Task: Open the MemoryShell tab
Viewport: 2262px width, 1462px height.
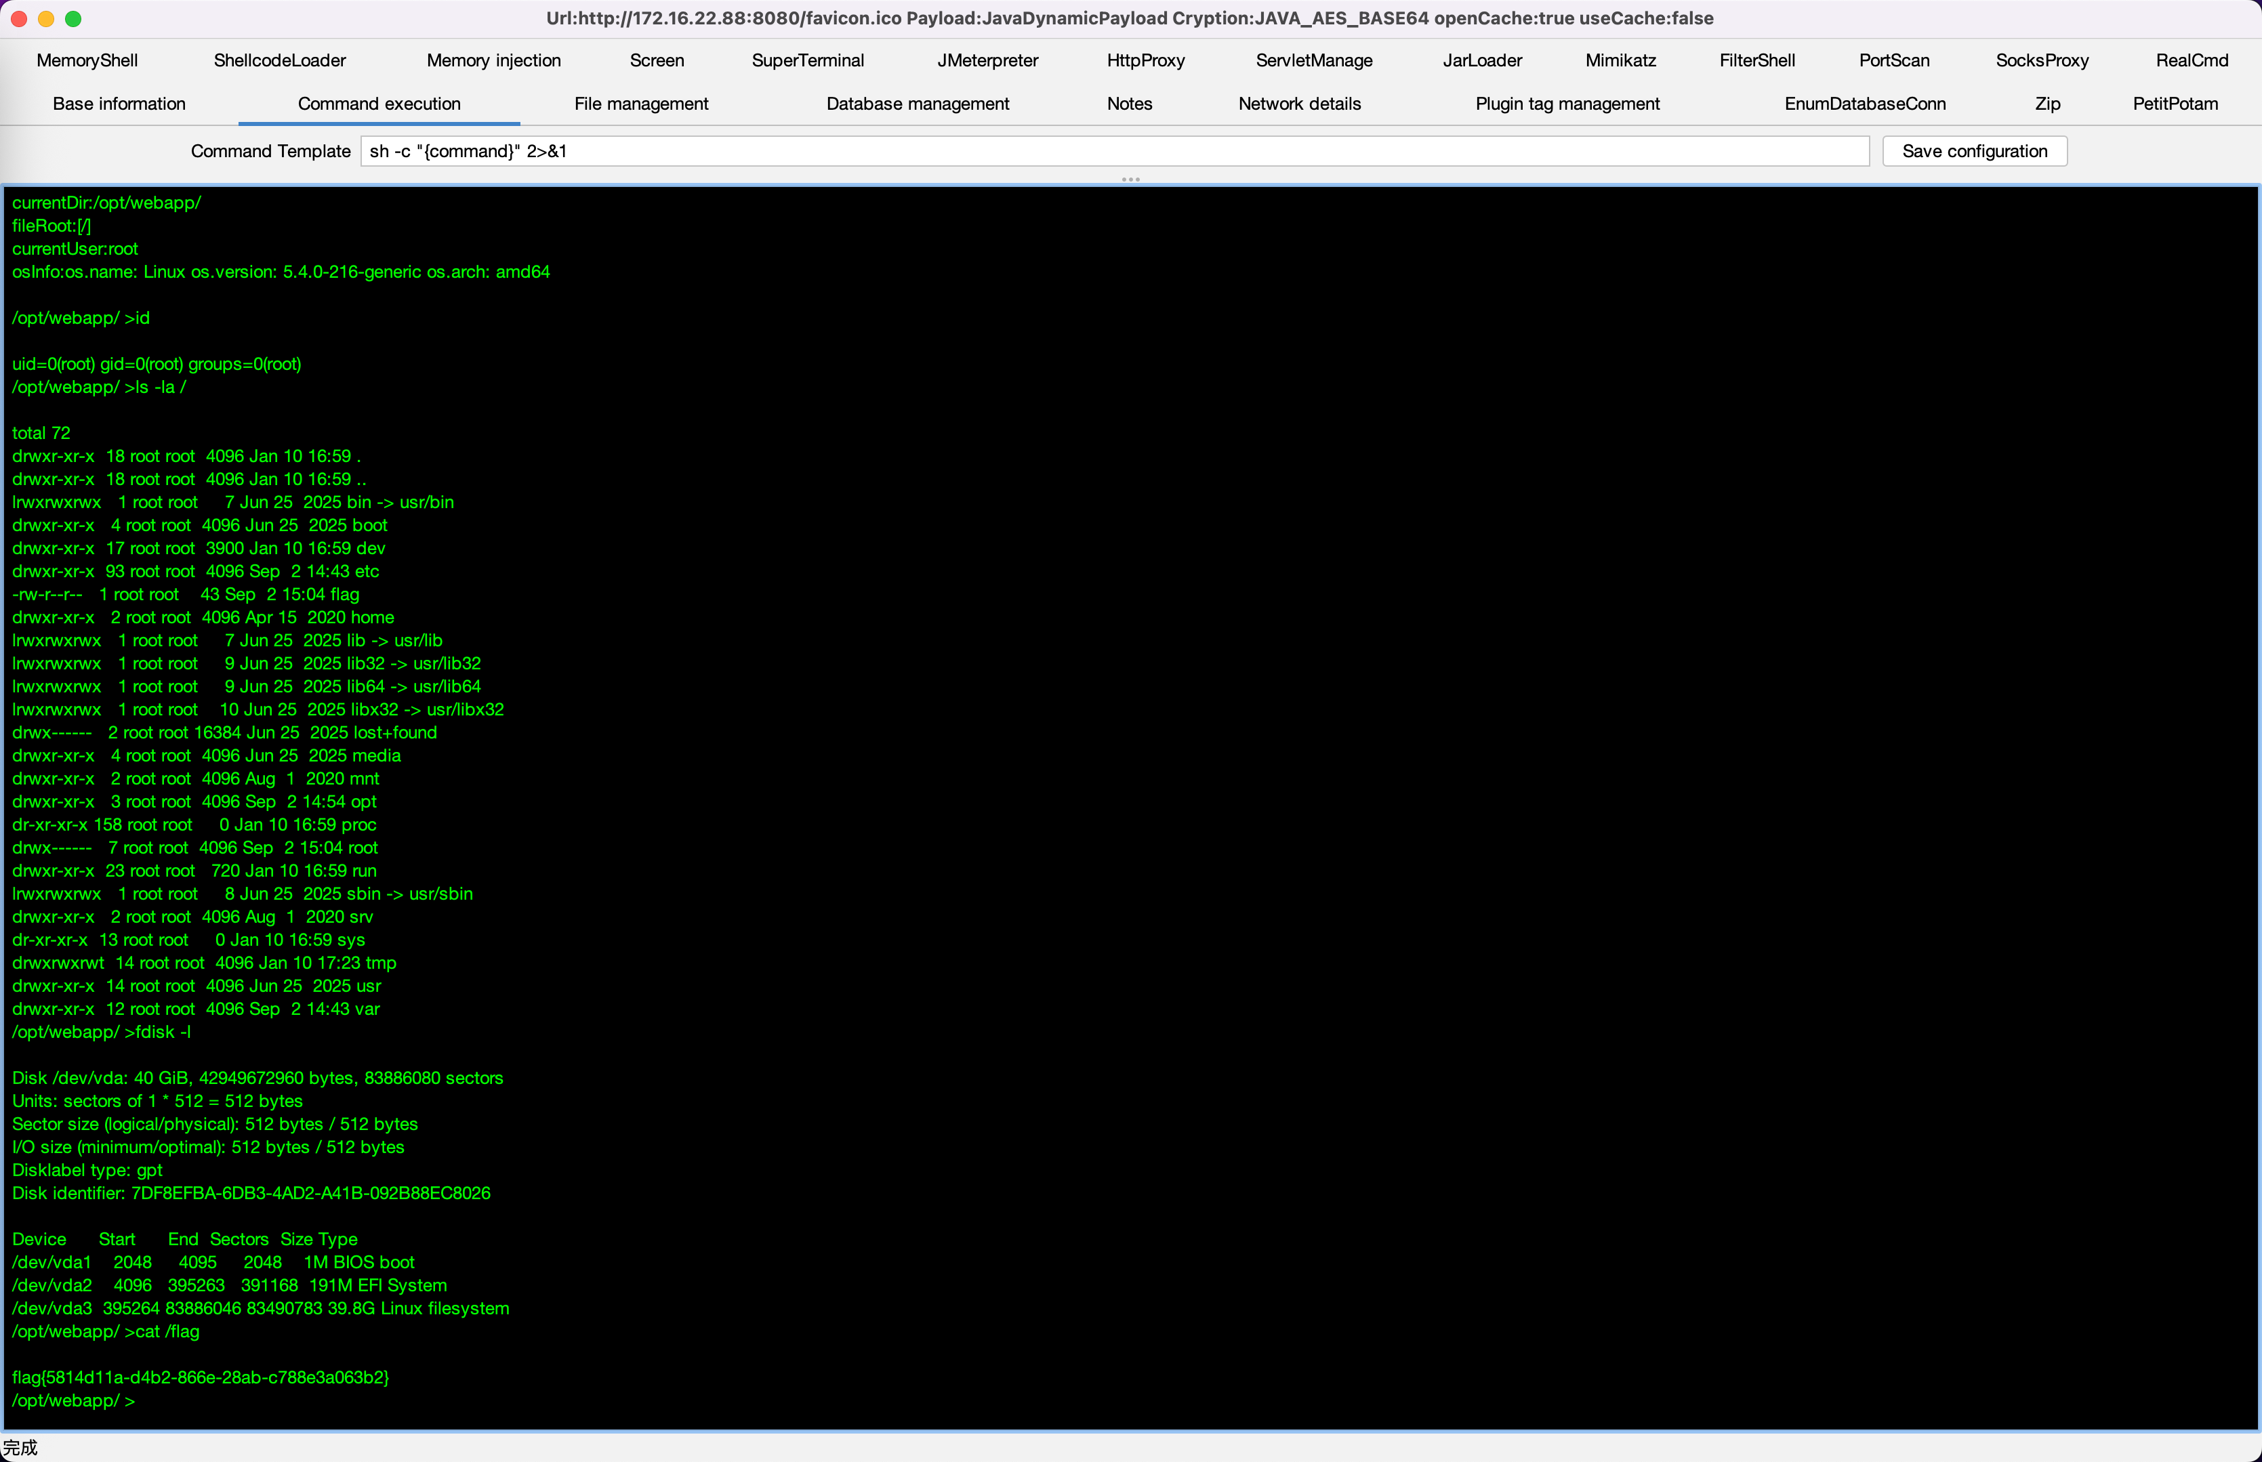Action: (87, 60)
